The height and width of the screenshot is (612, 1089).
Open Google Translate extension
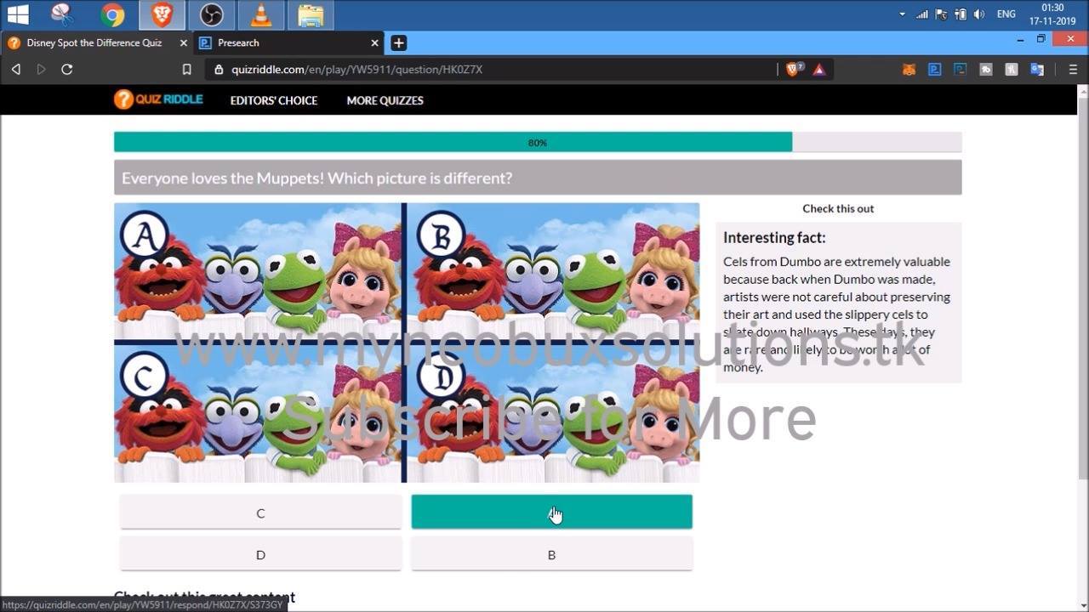(1037, 70)
